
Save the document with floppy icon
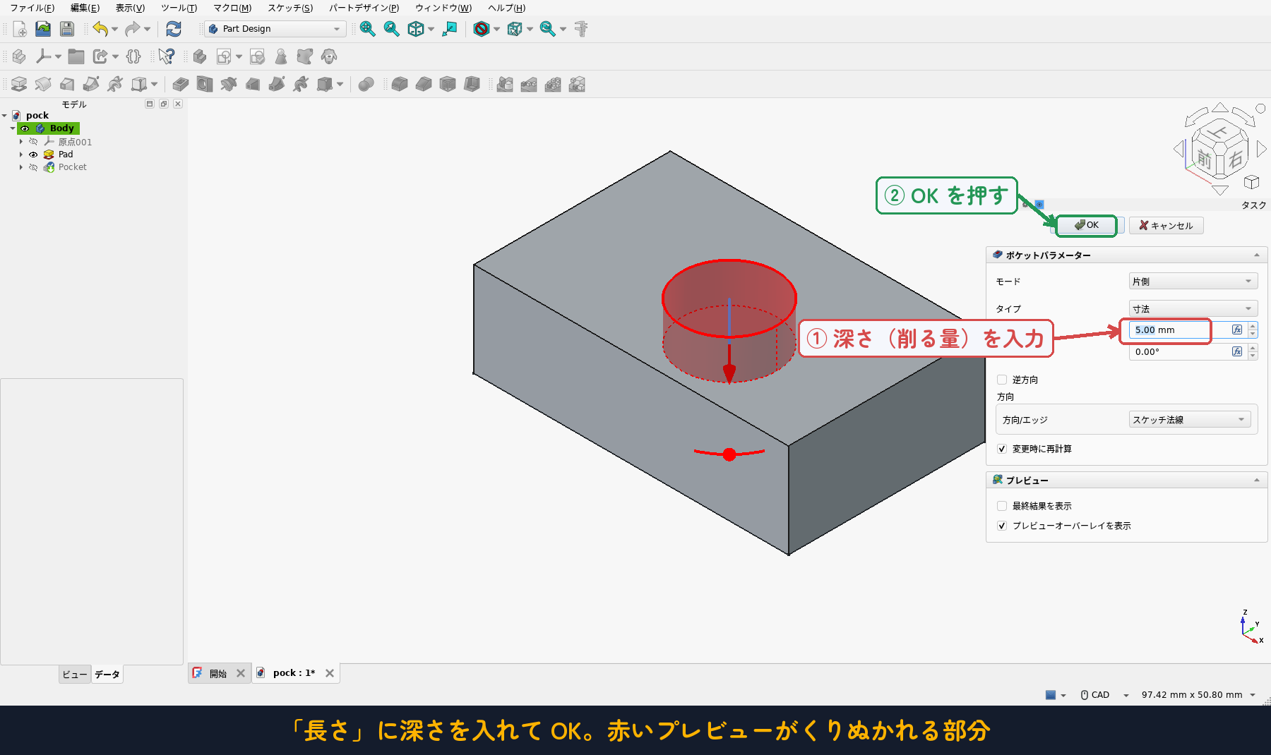coord(67,29)
